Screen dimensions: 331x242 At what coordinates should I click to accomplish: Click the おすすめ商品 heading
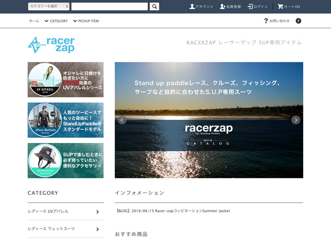tap(131, 234)
